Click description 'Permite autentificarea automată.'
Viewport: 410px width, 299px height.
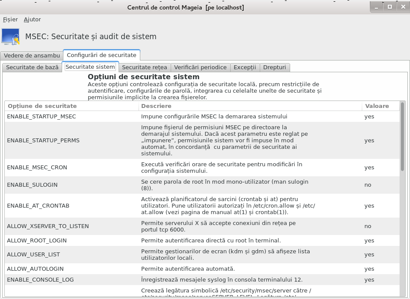188,269
